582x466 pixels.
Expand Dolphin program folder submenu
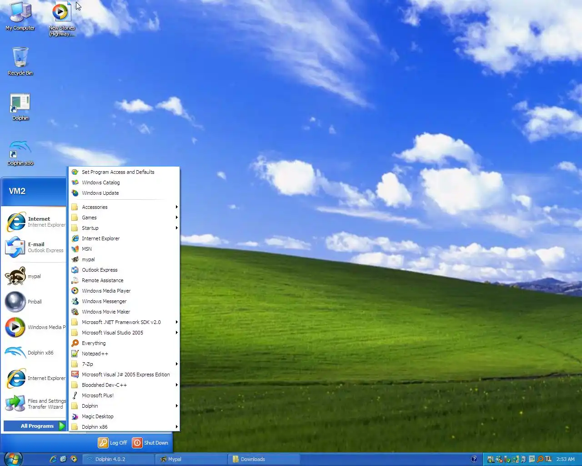coord(124,406)
